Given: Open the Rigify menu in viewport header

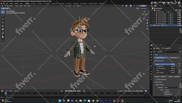Looking at the screenshot, I should (x=29, y=6).
